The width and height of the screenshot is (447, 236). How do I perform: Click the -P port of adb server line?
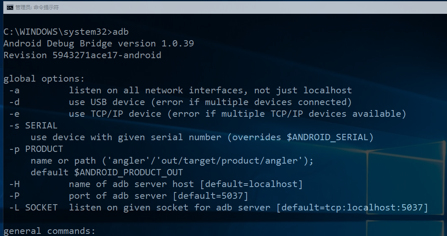click(129, 196)
